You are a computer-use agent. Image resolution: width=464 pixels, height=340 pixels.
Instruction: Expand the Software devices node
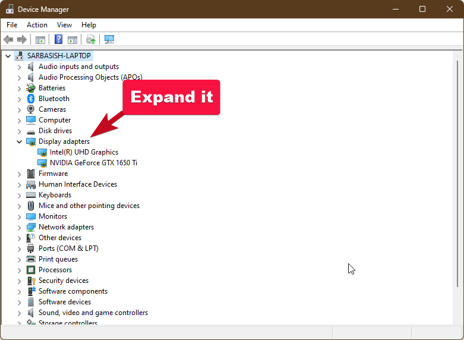pos(19,303)
